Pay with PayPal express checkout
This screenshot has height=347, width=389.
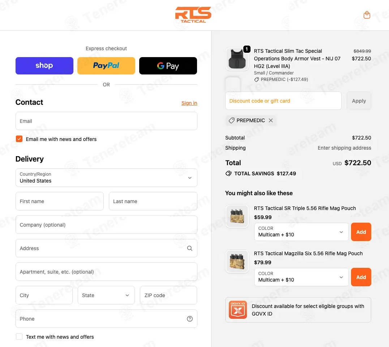point(106,66)
